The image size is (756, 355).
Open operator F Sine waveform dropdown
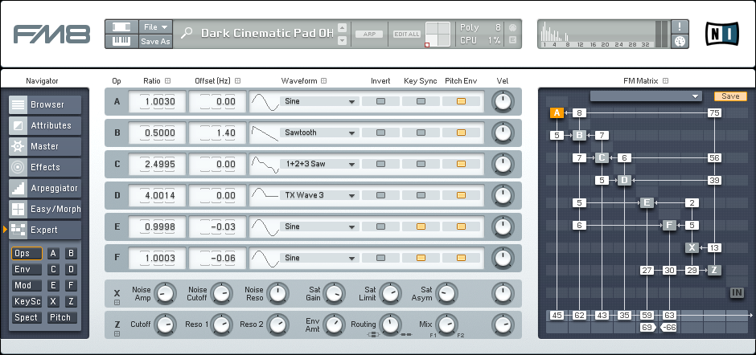[319, 258]
